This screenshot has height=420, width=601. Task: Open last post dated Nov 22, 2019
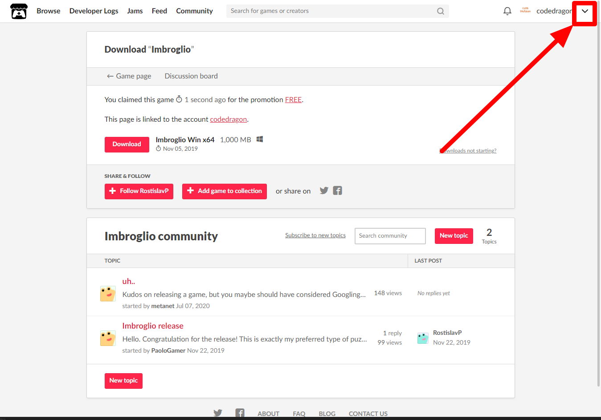452,342
